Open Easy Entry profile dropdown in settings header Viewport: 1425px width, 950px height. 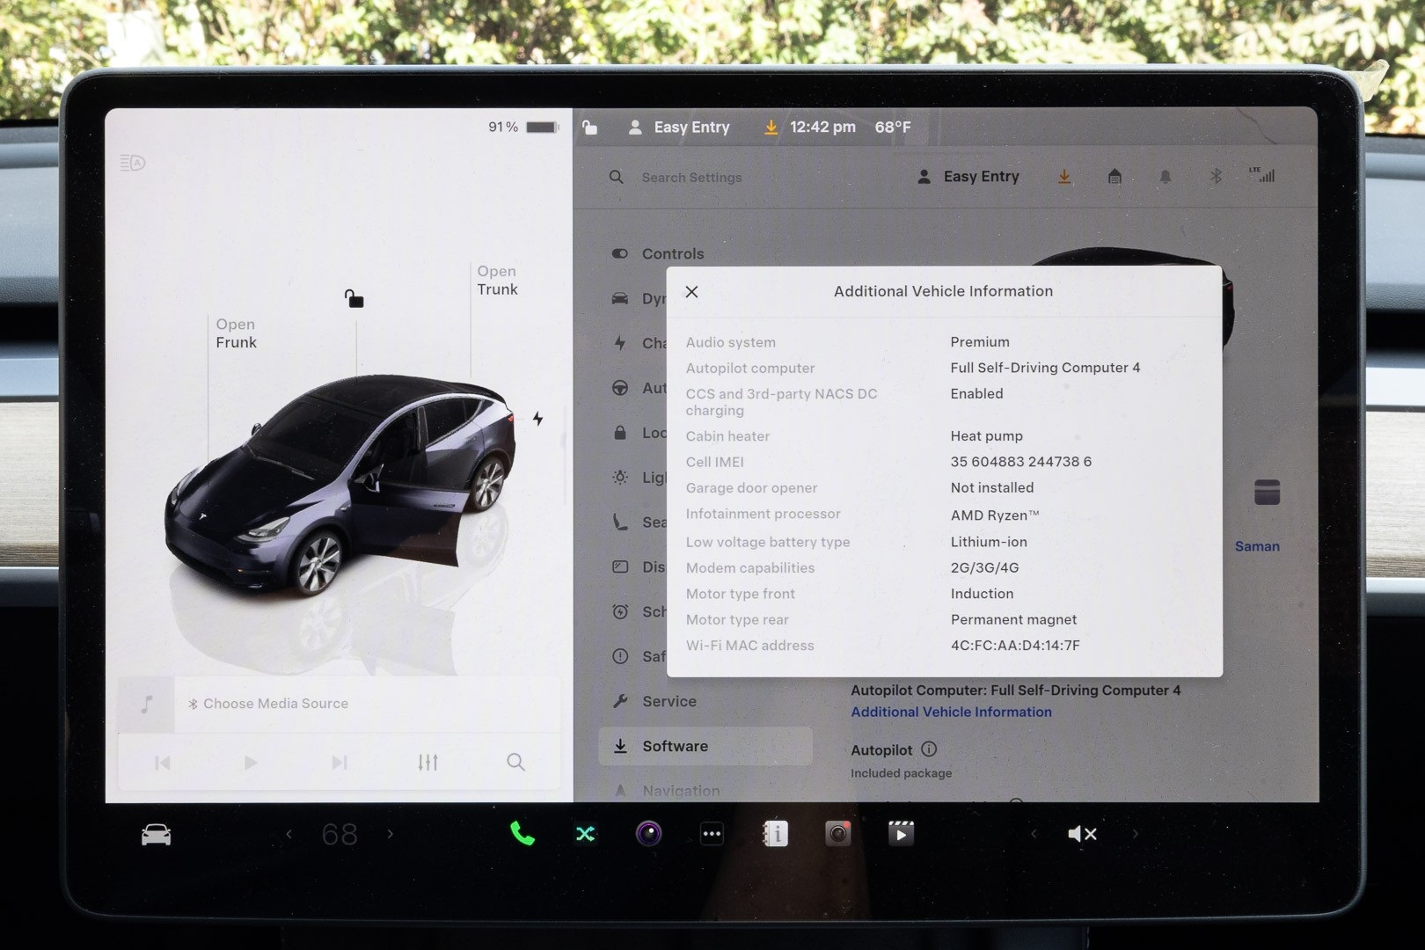tap(968, 177)
